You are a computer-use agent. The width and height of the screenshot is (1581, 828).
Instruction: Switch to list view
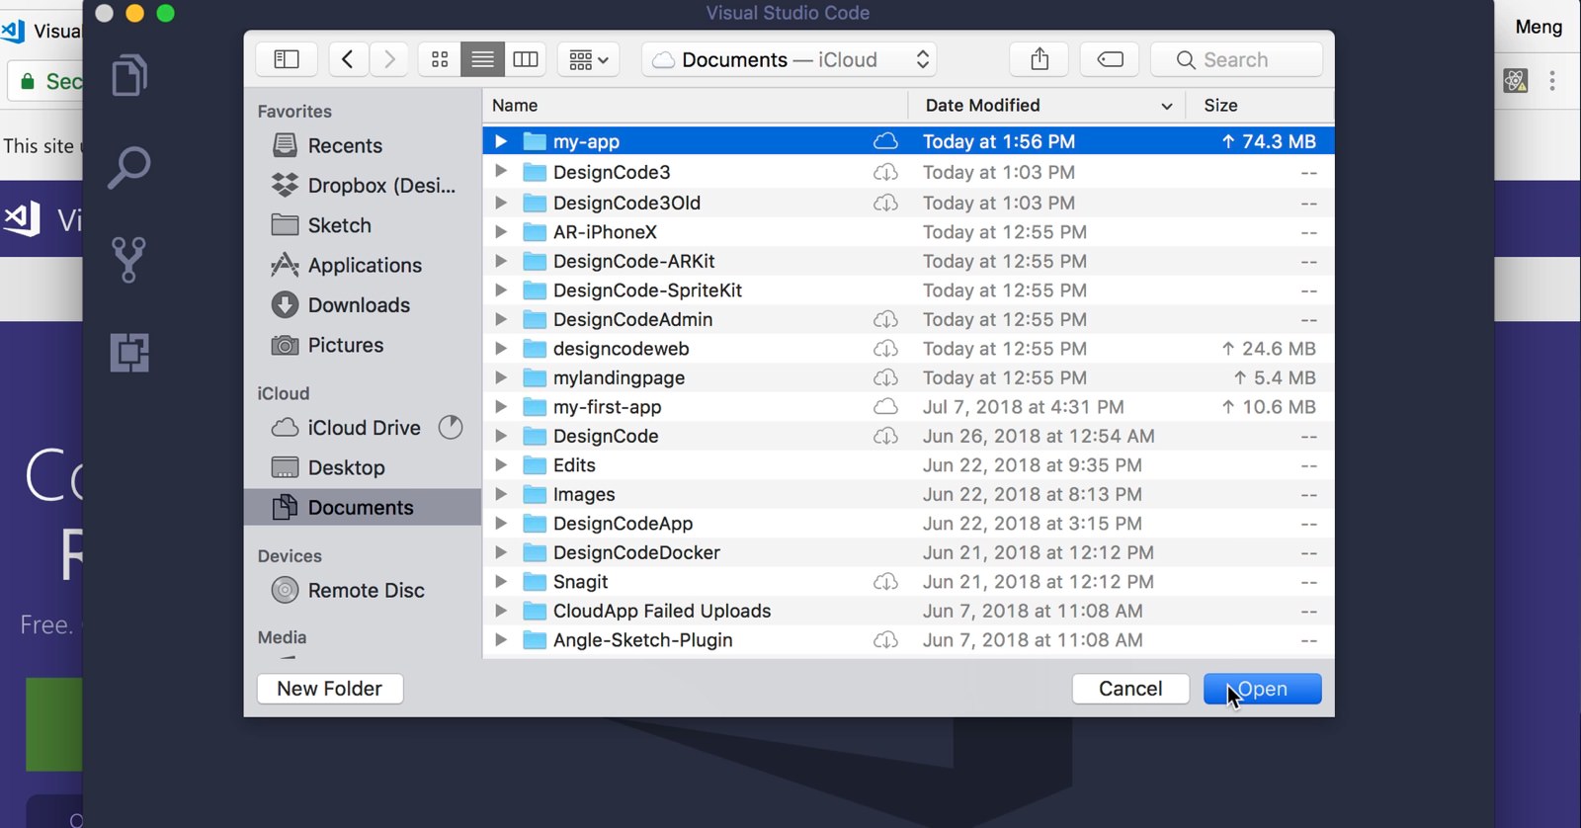tap(482, 59)
